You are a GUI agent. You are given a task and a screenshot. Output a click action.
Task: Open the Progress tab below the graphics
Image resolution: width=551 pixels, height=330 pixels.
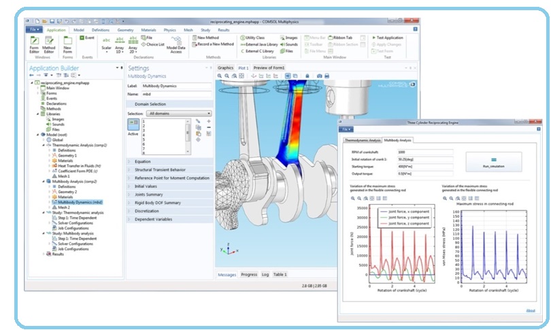click(x=249, y=274)
